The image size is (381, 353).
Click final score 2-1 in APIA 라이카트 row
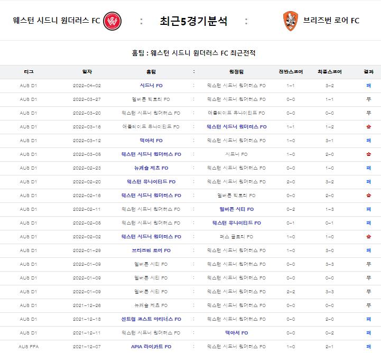click(x=330, y=347)
